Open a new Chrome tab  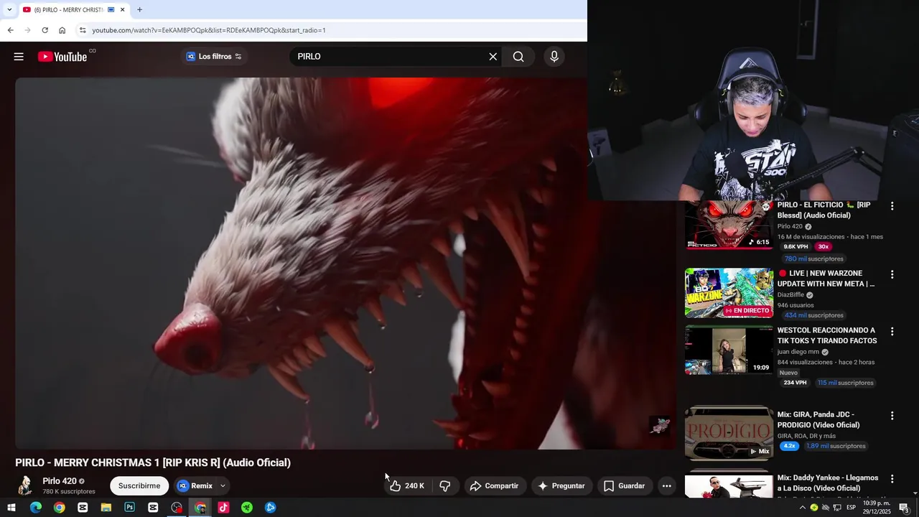(139, 9)
